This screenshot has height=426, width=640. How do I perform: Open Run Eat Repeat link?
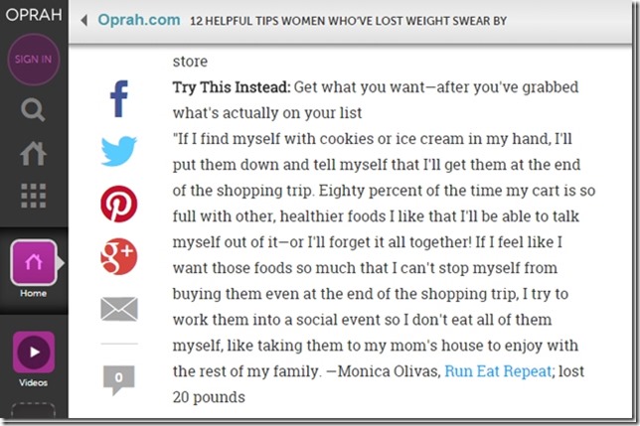[x=498, y=371]
